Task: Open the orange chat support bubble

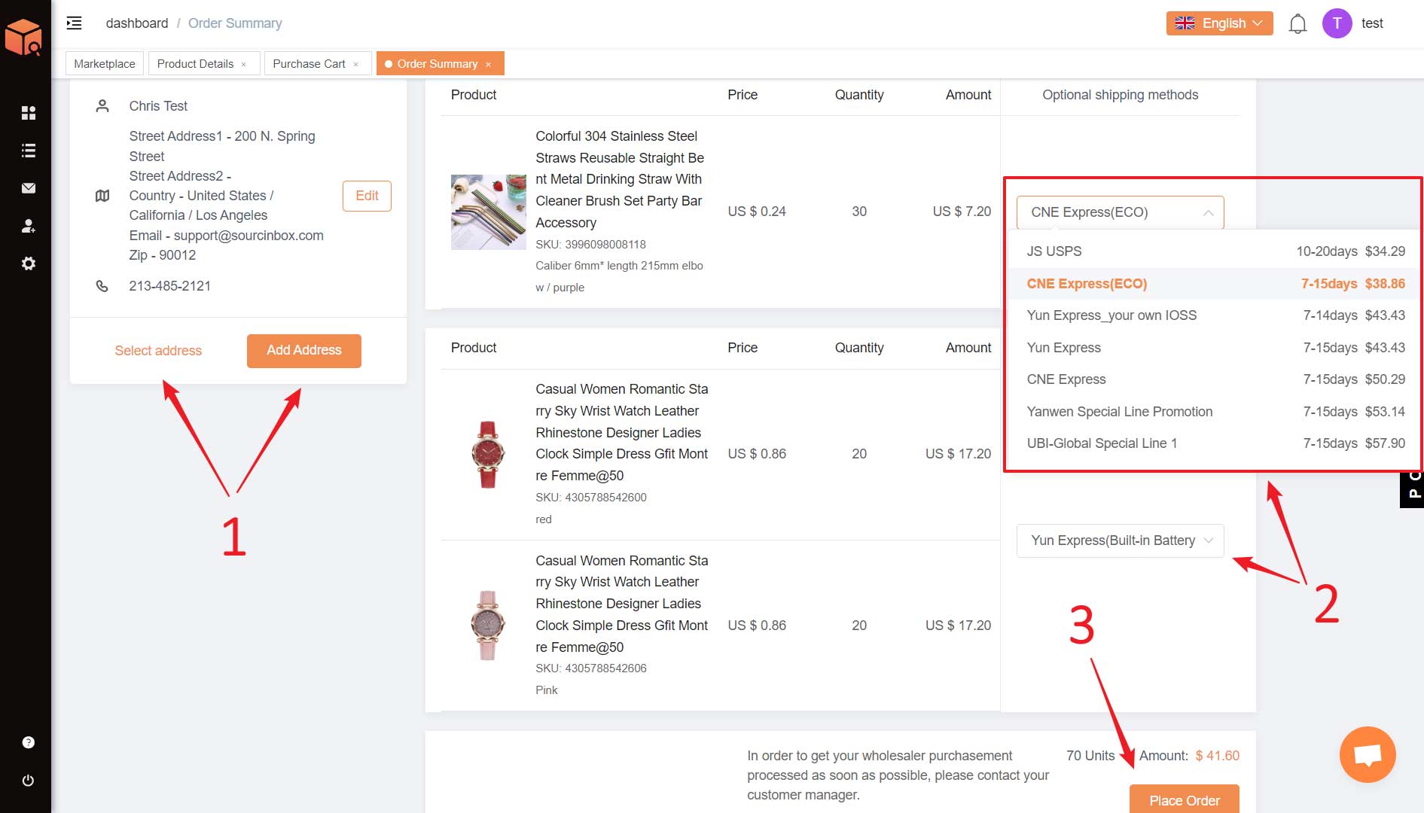Action: 1367,754
